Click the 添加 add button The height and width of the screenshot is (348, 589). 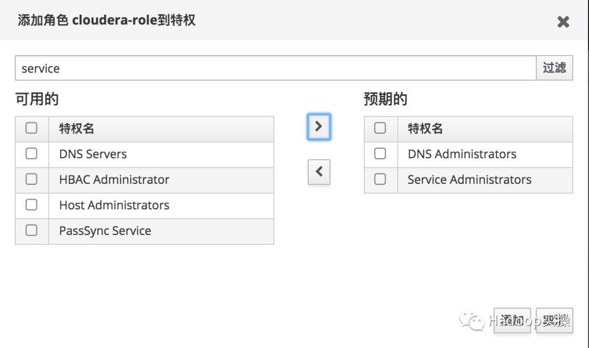[512, 320]
